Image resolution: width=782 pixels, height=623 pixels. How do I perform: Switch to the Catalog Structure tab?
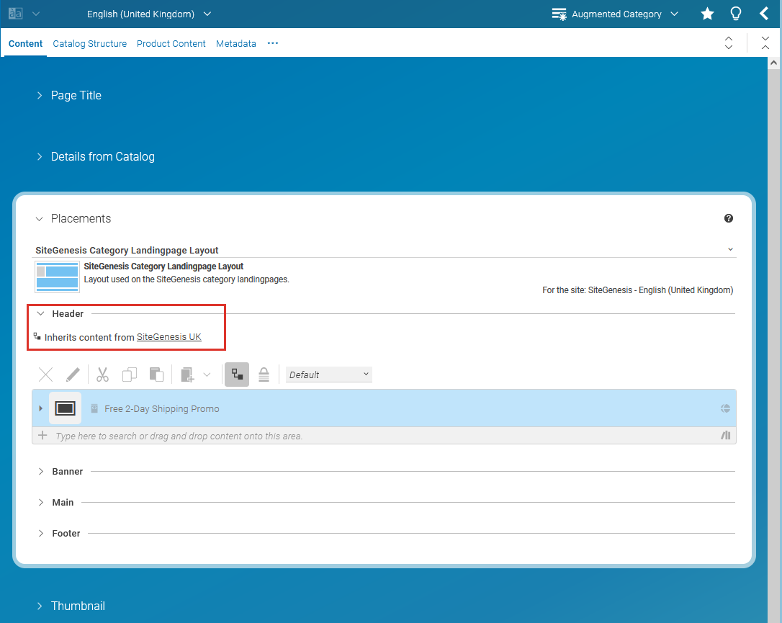tap(90, 44)
